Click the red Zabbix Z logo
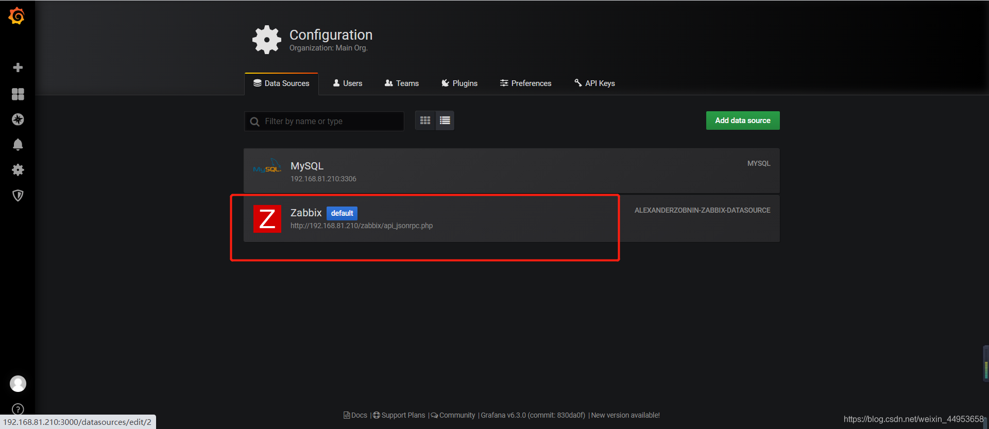The image size is (989, 429). pyautogui.click(x=267, y=218)
